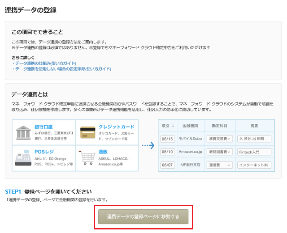The width and height of the screenshot is (287, 233).
Task: Click the インターネット料 description field
Action: (254, 165)
